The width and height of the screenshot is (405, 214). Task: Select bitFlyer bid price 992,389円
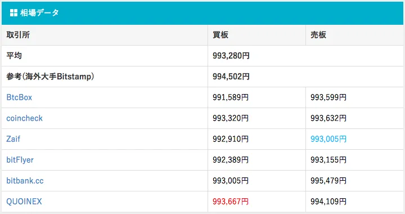(x=231, y=160)
